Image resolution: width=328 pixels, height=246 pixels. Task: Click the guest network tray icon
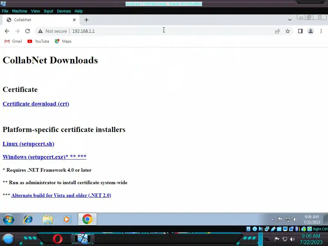[x=288, y=219]
